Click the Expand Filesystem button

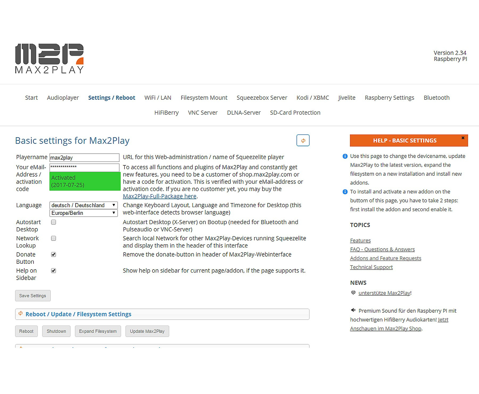98,331
